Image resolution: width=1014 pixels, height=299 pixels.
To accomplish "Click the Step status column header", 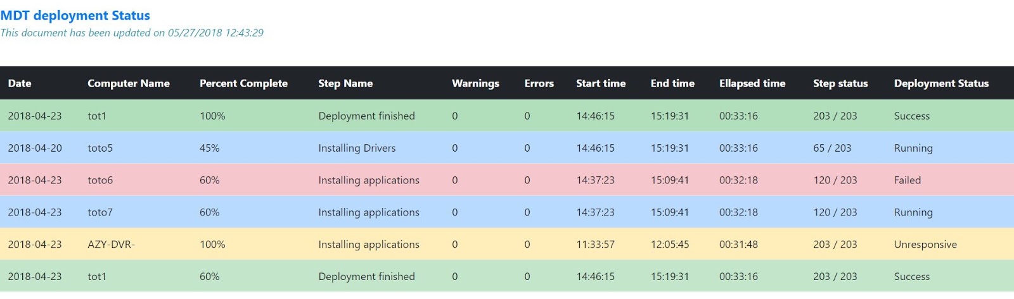I will pos(840,83).
